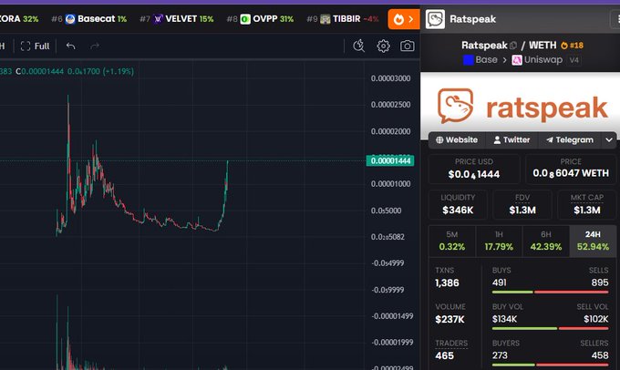Click the Basecat trending ticker item
The image size is (620, 370).
pyautogui.click(x=89, y=19)
